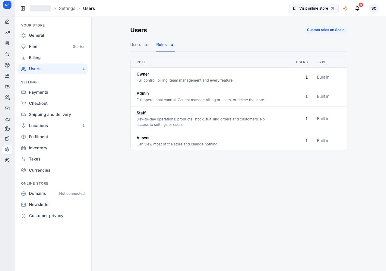Open the orders receipt icon
The width and height of the screenshot is (386, 271).
[7, 43]
